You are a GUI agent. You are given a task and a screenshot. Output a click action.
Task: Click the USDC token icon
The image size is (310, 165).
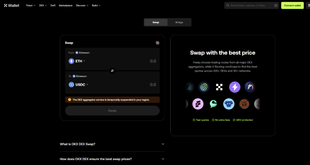coord(72,85)
